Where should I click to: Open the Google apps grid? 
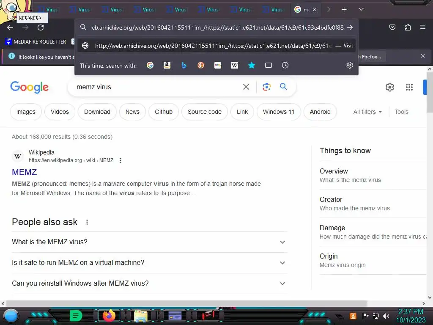[409, 87]
